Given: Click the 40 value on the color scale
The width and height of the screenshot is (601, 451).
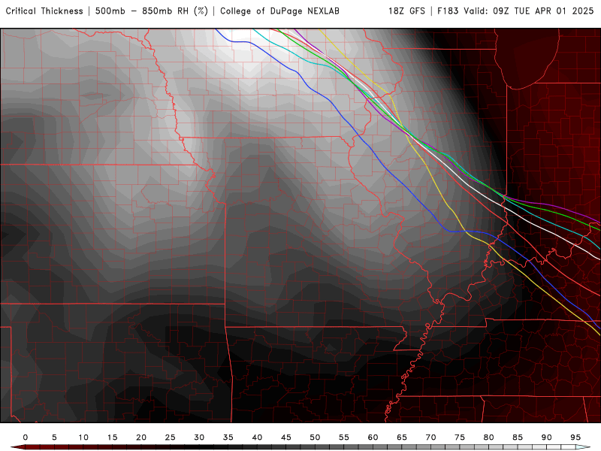Looking at the screenshot, I should (257, 437).
